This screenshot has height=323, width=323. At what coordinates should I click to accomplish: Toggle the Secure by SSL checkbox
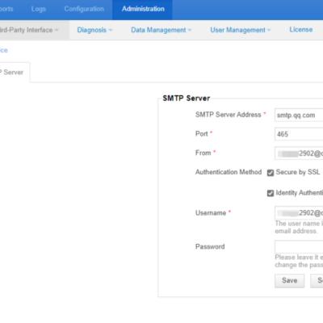point(271,173)
